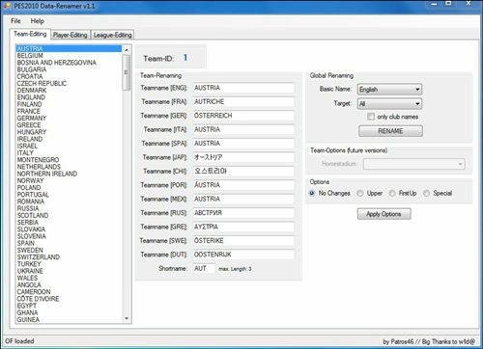Click the Teamname [POR] input field
Viewport: 483px width, 349px height.
(243, 185)
